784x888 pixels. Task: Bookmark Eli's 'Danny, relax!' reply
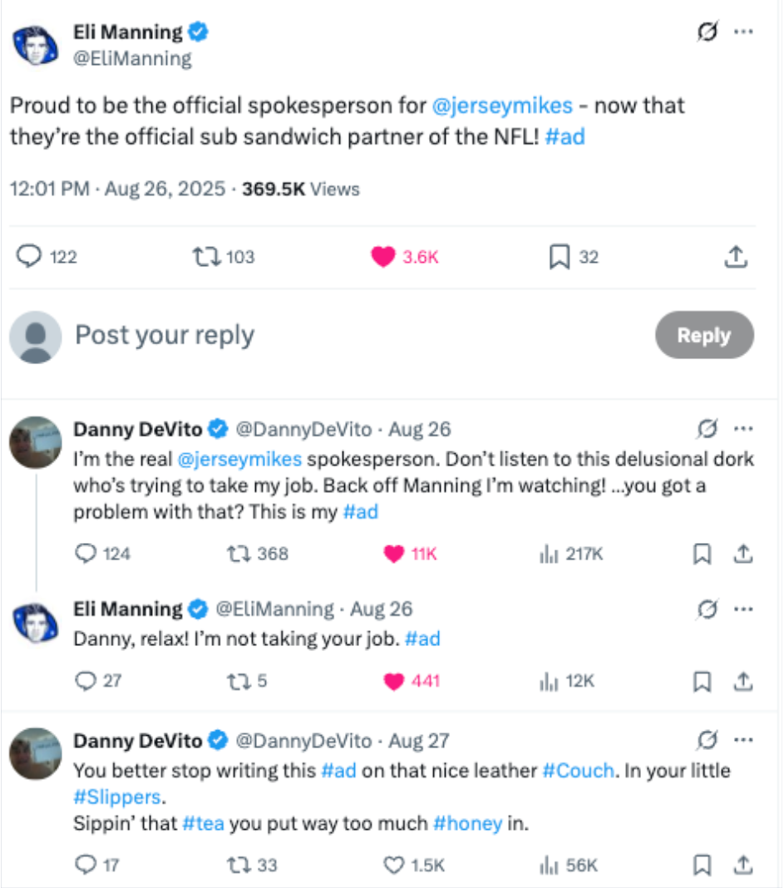(703, 681)
